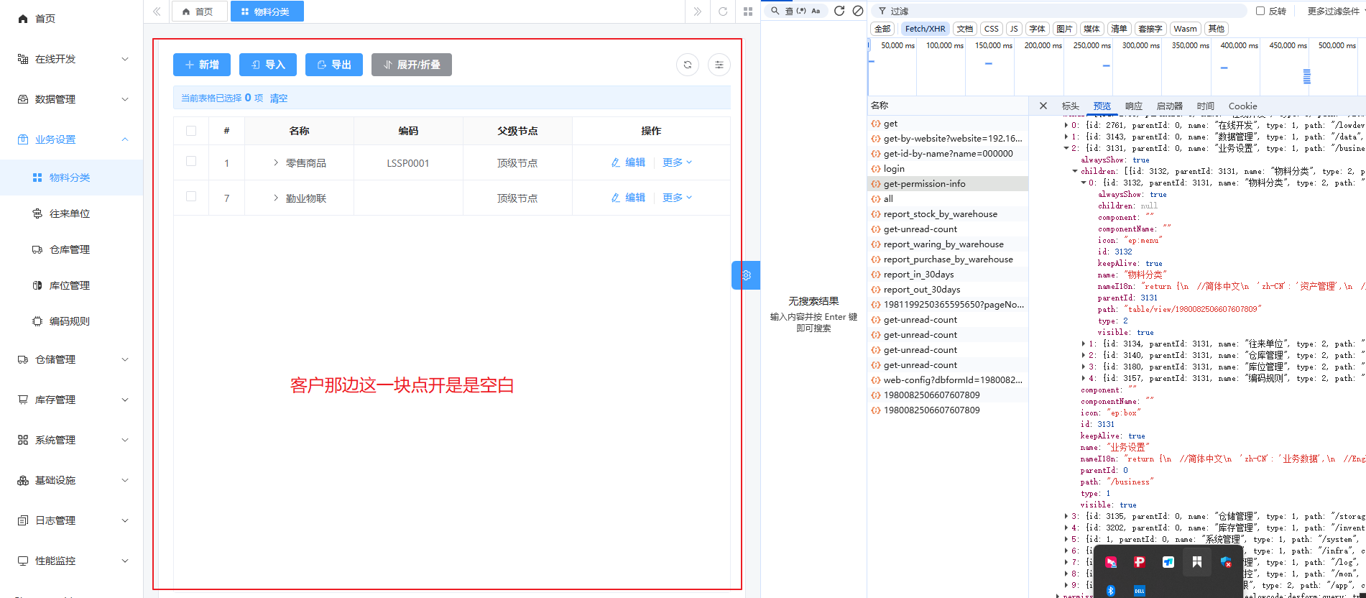Screen dimensions: 1366x598
Task: Click the 新增 button
Action: tap(202, 65)
